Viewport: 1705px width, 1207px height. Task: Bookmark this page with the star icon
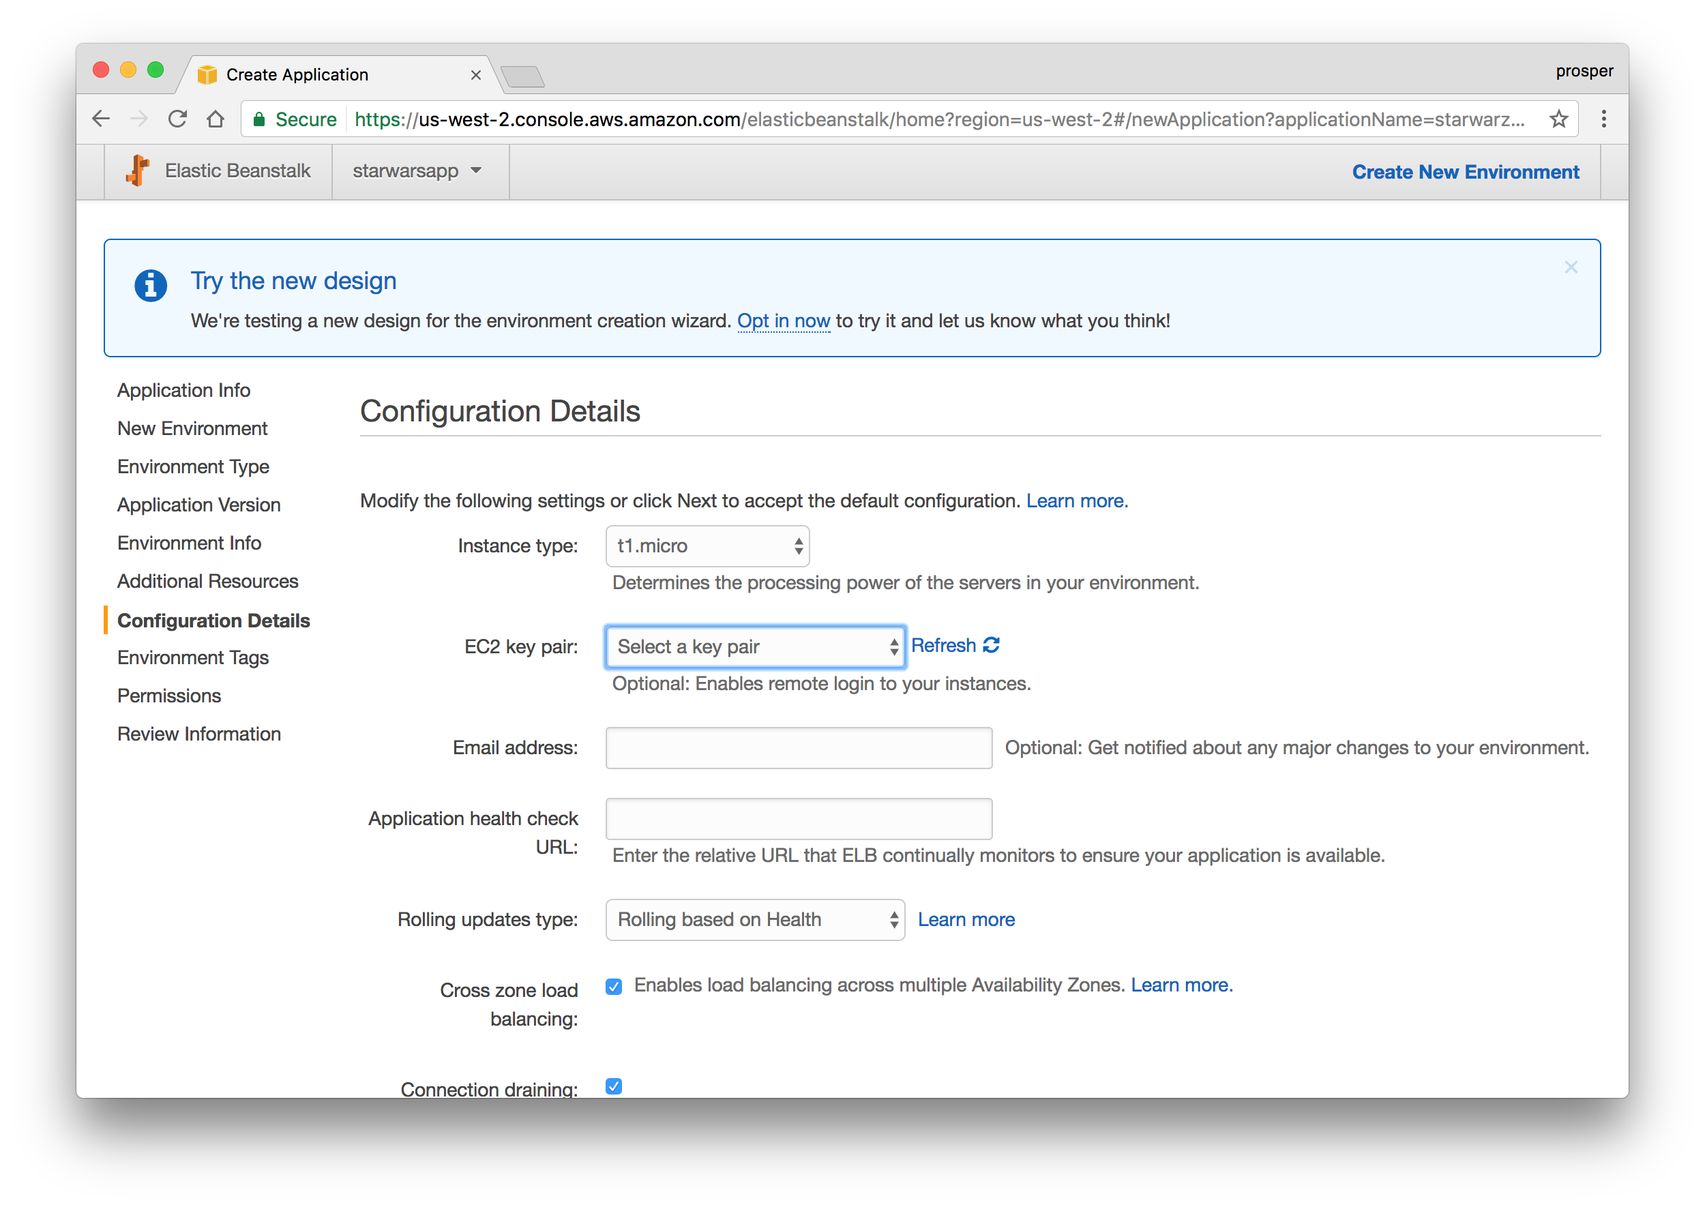pyautogui.click(x=1559, y=119)
